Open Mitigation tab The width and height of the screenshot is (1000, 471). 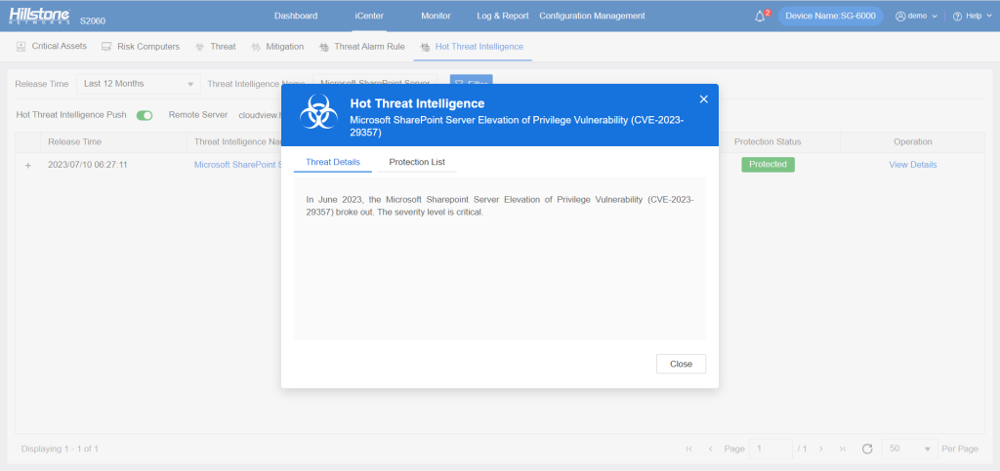click(x=277, y=47)
